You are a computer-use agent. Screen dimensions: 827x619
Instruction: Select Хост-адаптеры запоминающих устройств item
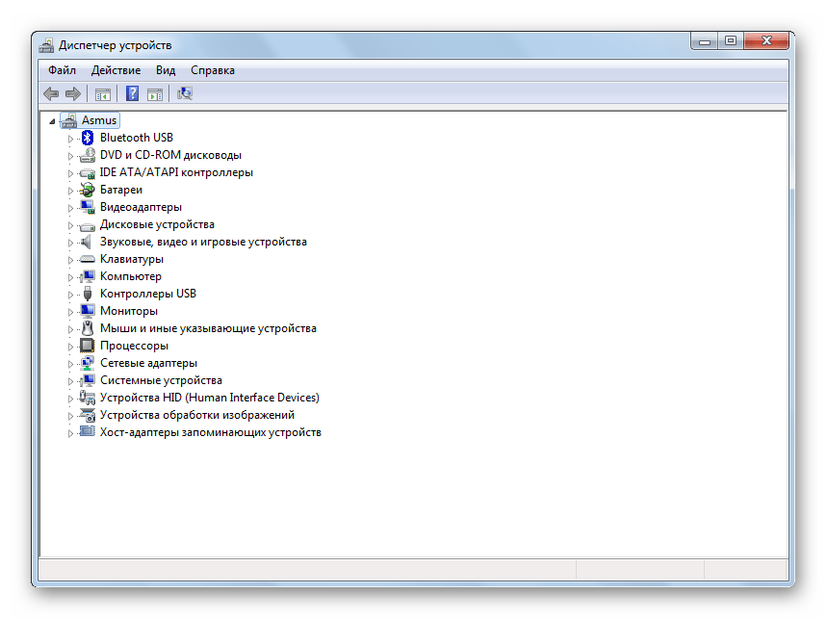click(x=210, y=432)
